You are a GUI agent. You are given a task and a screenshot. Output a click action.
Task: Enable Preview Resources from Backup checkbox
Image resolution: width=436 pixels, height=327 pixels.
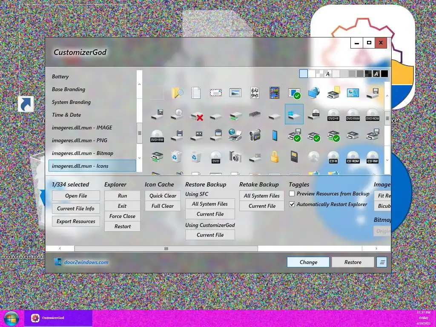point(292,194)
